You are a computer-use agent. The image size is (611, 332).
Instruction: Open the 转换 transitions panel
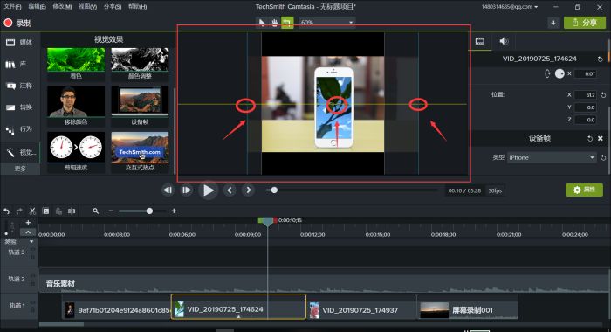point(19,107)
